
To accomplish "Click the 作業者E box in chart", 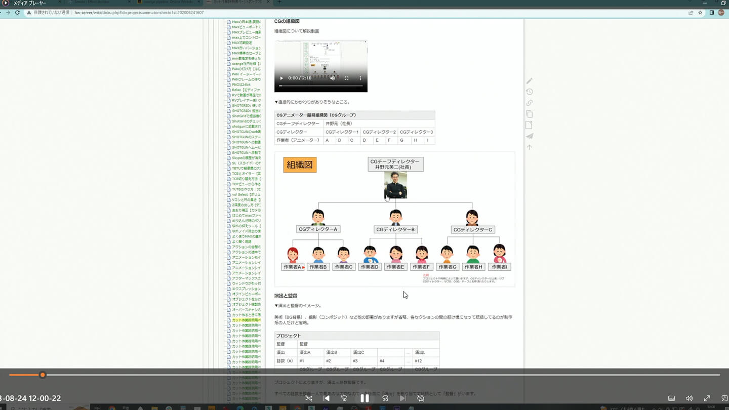I will [395, 267].
